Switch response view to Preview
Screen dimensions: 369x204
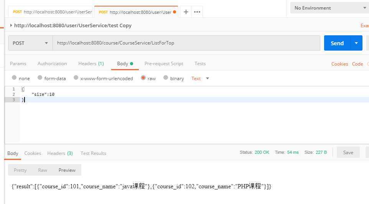click(x=67, y=170)
